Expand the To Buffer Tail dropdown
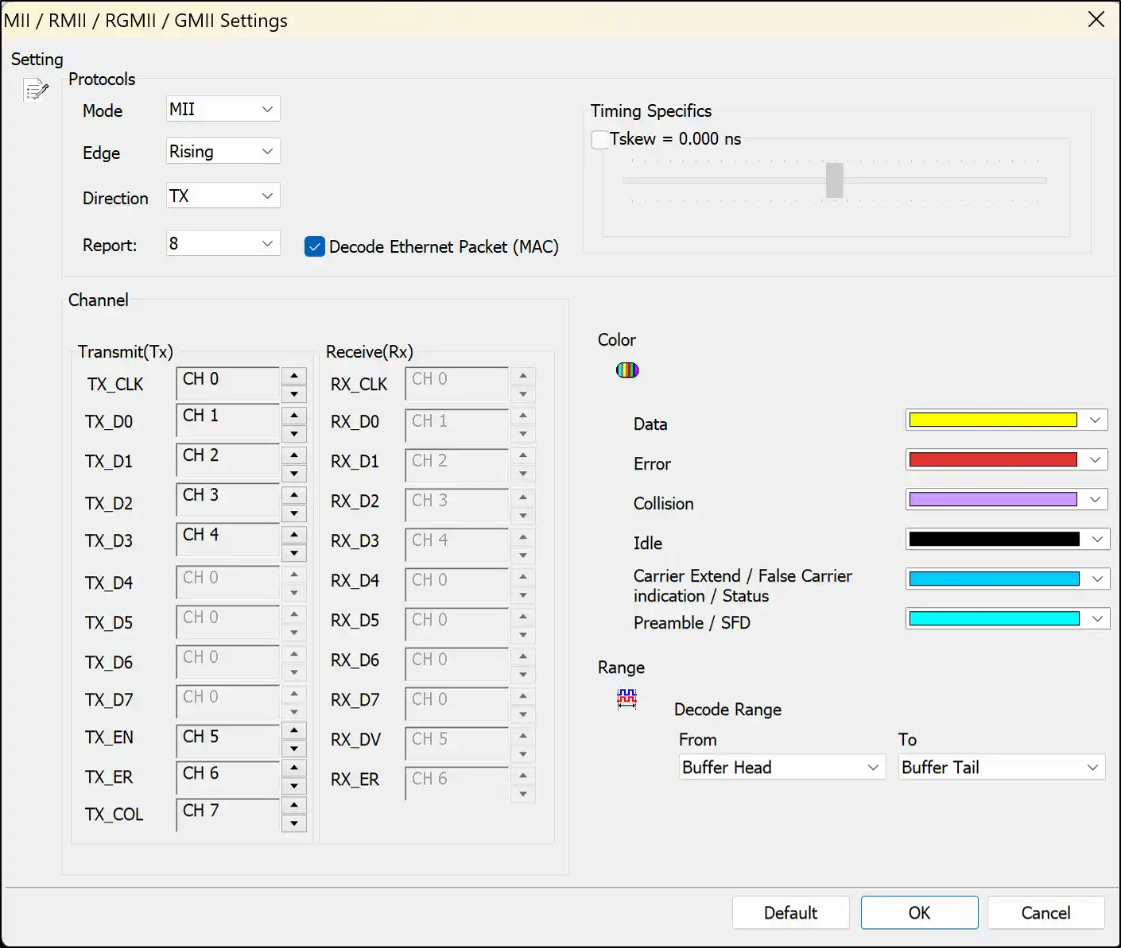The height and width of the screenshot is (948, 1121). (1001, 768)
